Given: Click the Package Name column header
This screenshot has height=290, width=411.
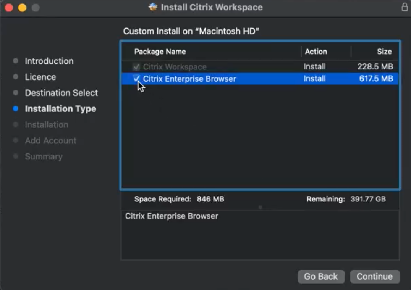Looking at the screenshot, I should 160,52.
